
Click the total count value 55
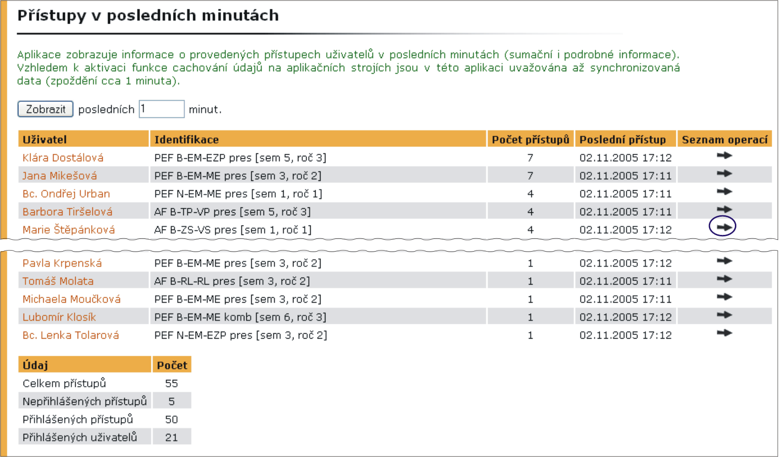point(172,384)
